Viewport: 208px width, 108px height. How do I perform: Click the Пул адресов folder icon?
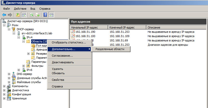pos(33,45)
